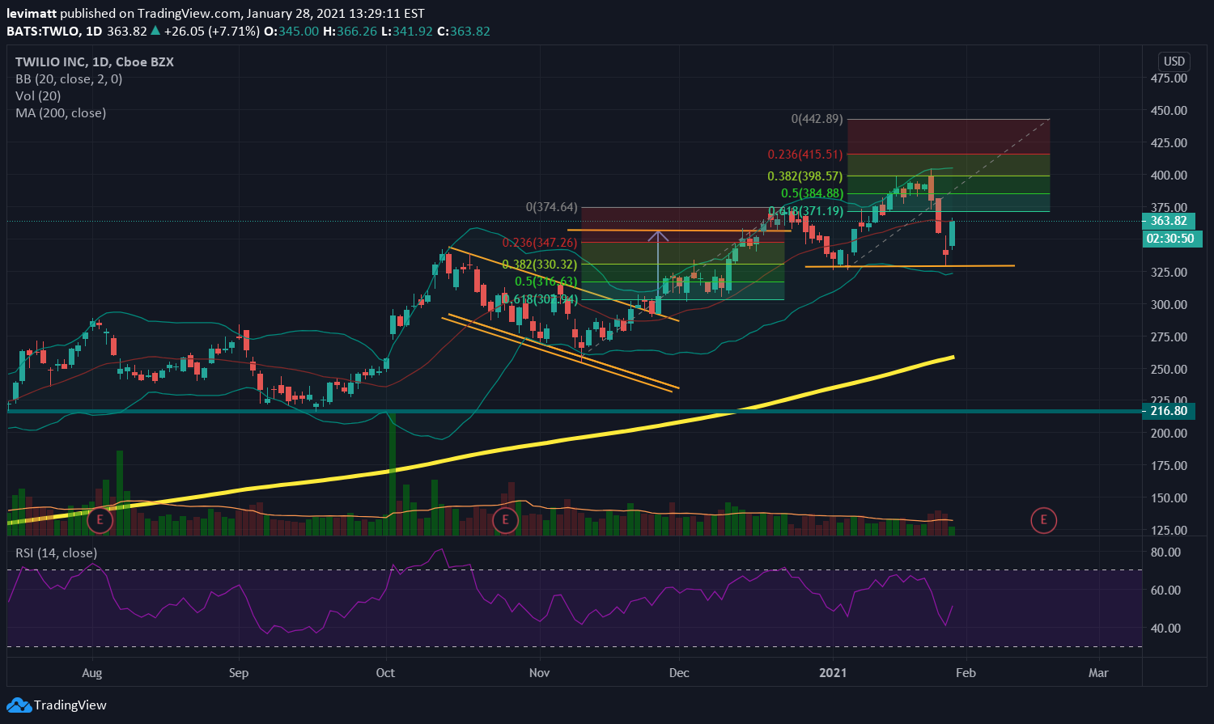This screenshot has height=724, width=1214.
Task: Click the 0.382(398.57) Fibonacci label
Action: (x=805, y=176)
